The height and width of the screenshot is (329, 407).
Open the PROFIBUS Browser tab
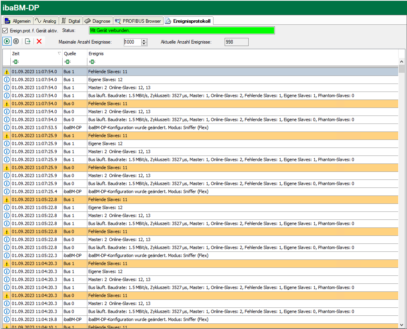click(138, 21)
